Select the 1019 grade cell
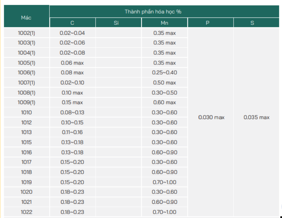Viewport: 282px width, 218px height. tap(27, 182)
